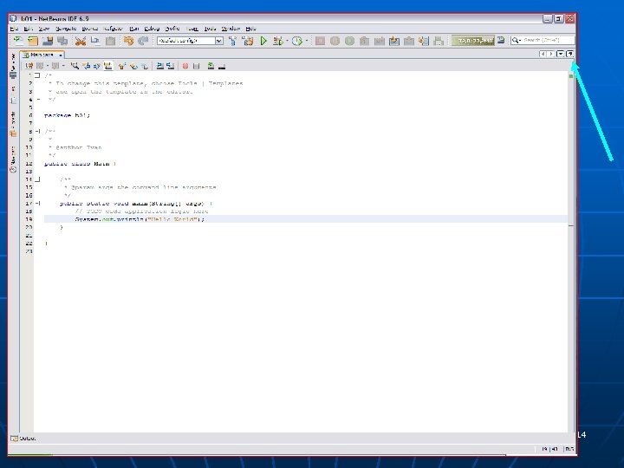Show opened documents list dropdown

coord(561,54)
